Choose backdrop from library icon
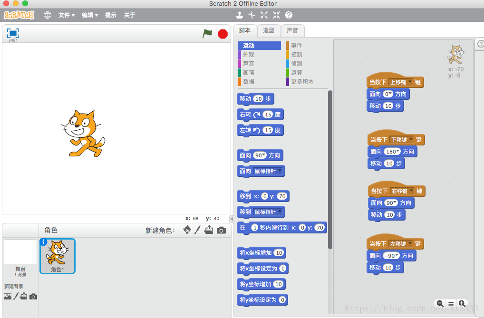This screenshot has height=318, width=484. pyautogui.click(x=8, y=297)
